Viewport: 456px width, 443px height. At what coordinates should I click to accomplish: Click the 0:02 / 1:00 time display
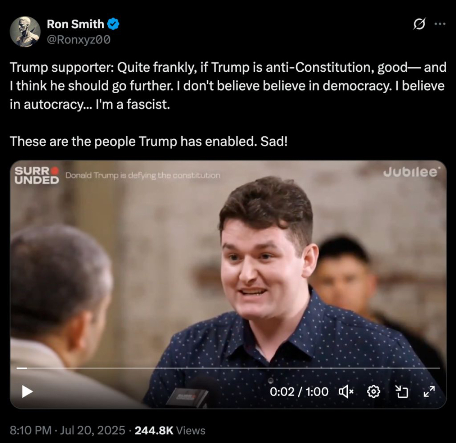coord(299,392)
